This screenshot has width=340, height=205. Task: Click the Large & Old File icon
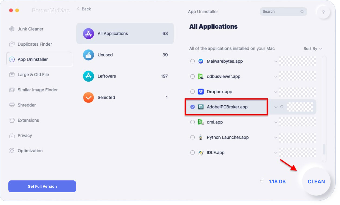[x=12, y=75]
